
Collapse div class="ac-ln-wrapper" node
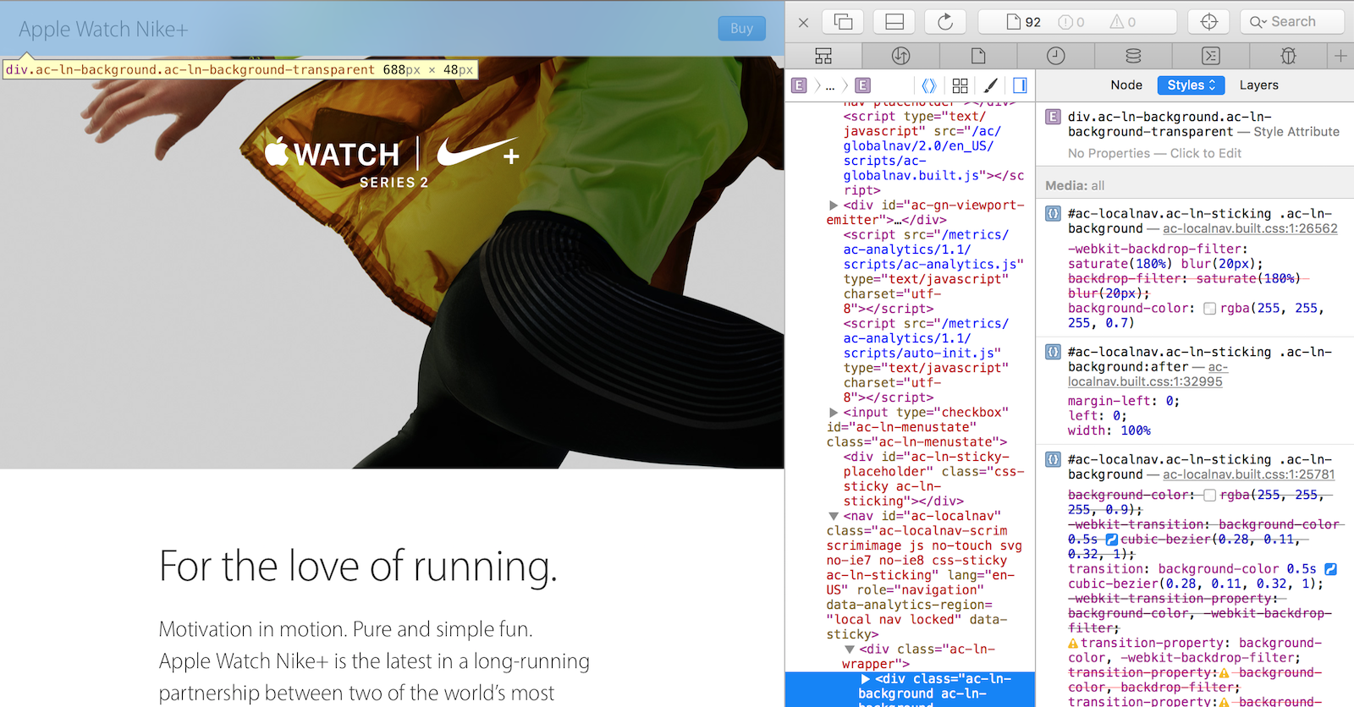pyautogui.click(x=850, y=649)
